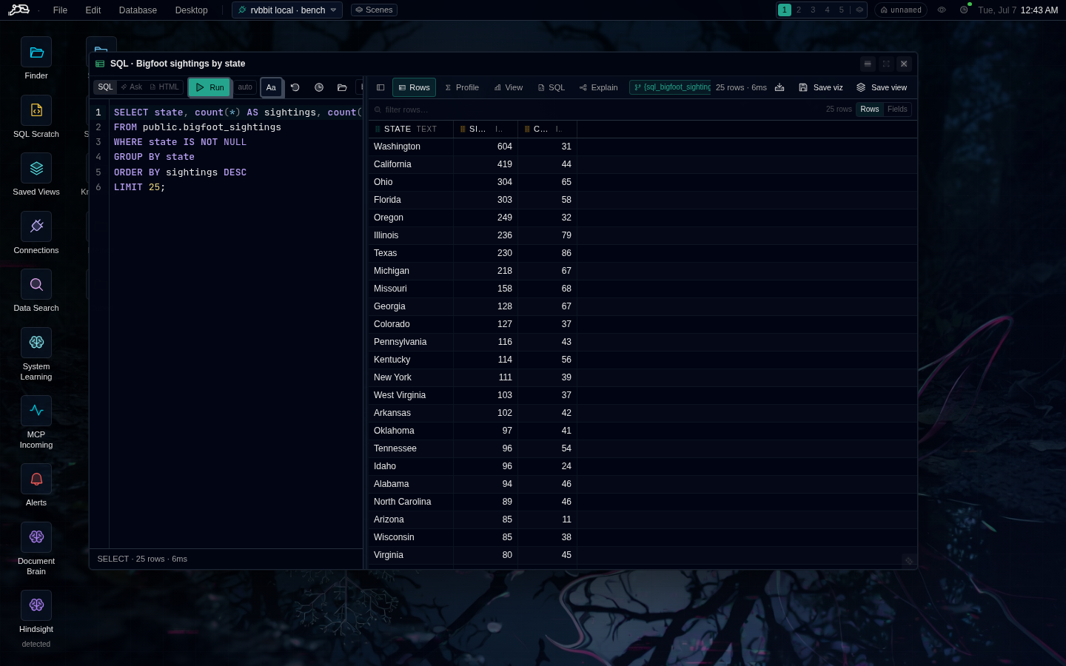Click the open-folder icon in editor toolbar
This screenshot has height=666, width=1066.
pos(342,87)
